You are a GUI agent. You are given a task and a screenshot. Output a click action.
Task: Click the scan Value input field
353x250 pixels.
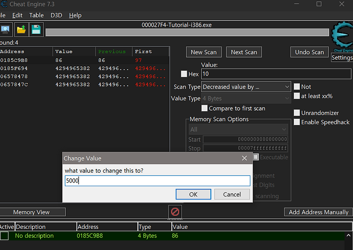coord(276,74)
